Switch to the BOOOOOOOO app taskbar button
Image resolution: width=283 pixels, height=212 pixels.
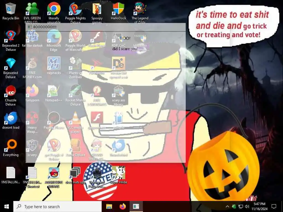136,206
